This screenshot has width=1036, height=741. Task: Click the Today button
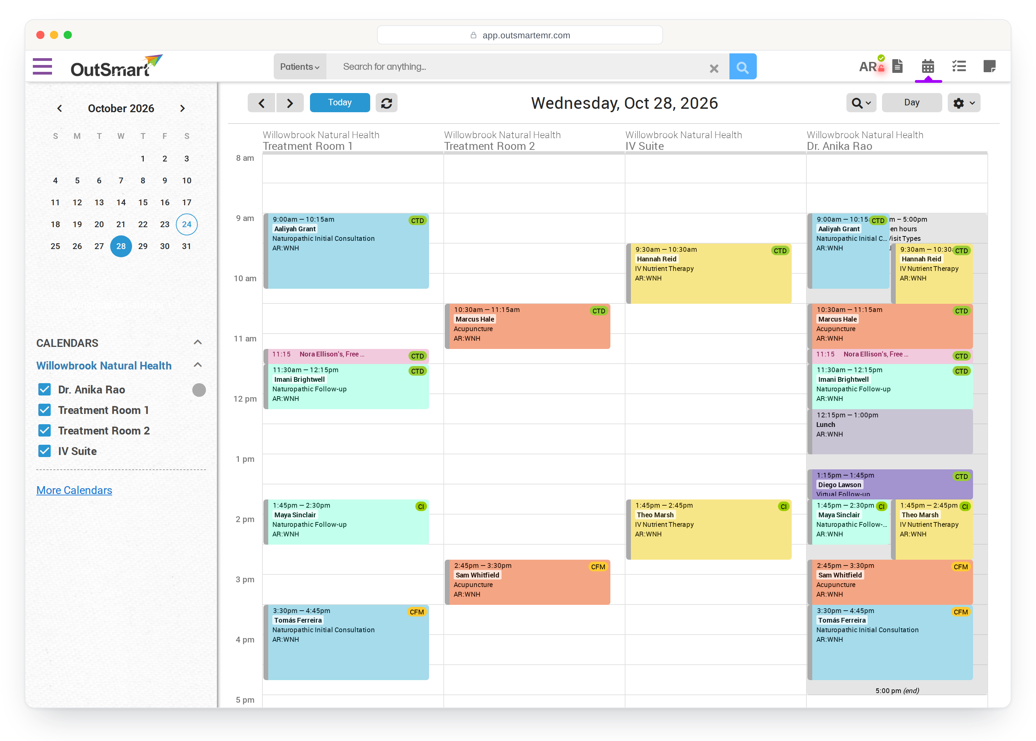click(x=340, y=103)
